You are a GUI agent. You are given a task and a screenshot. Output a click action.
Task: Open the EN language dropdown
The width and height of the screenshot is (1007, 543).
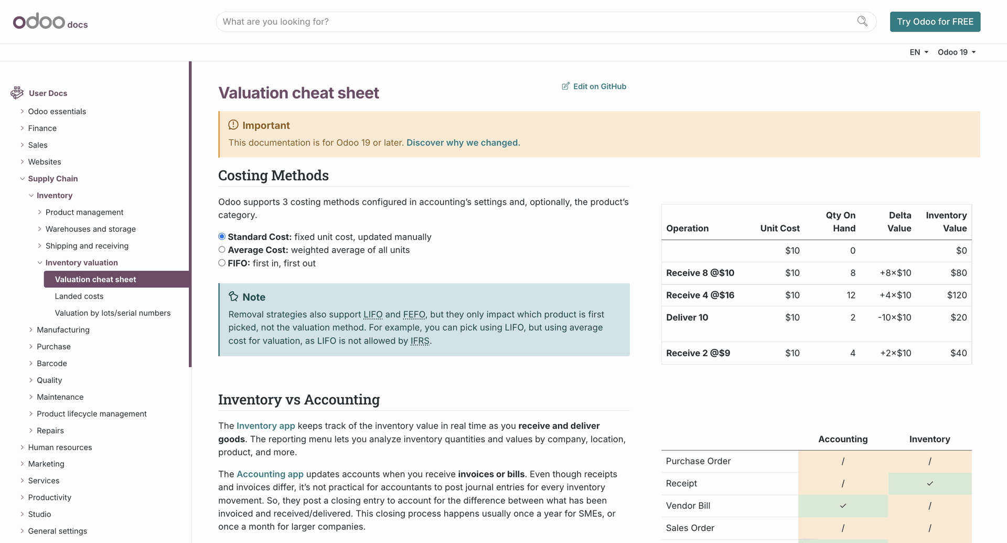[x=919, y=52]
